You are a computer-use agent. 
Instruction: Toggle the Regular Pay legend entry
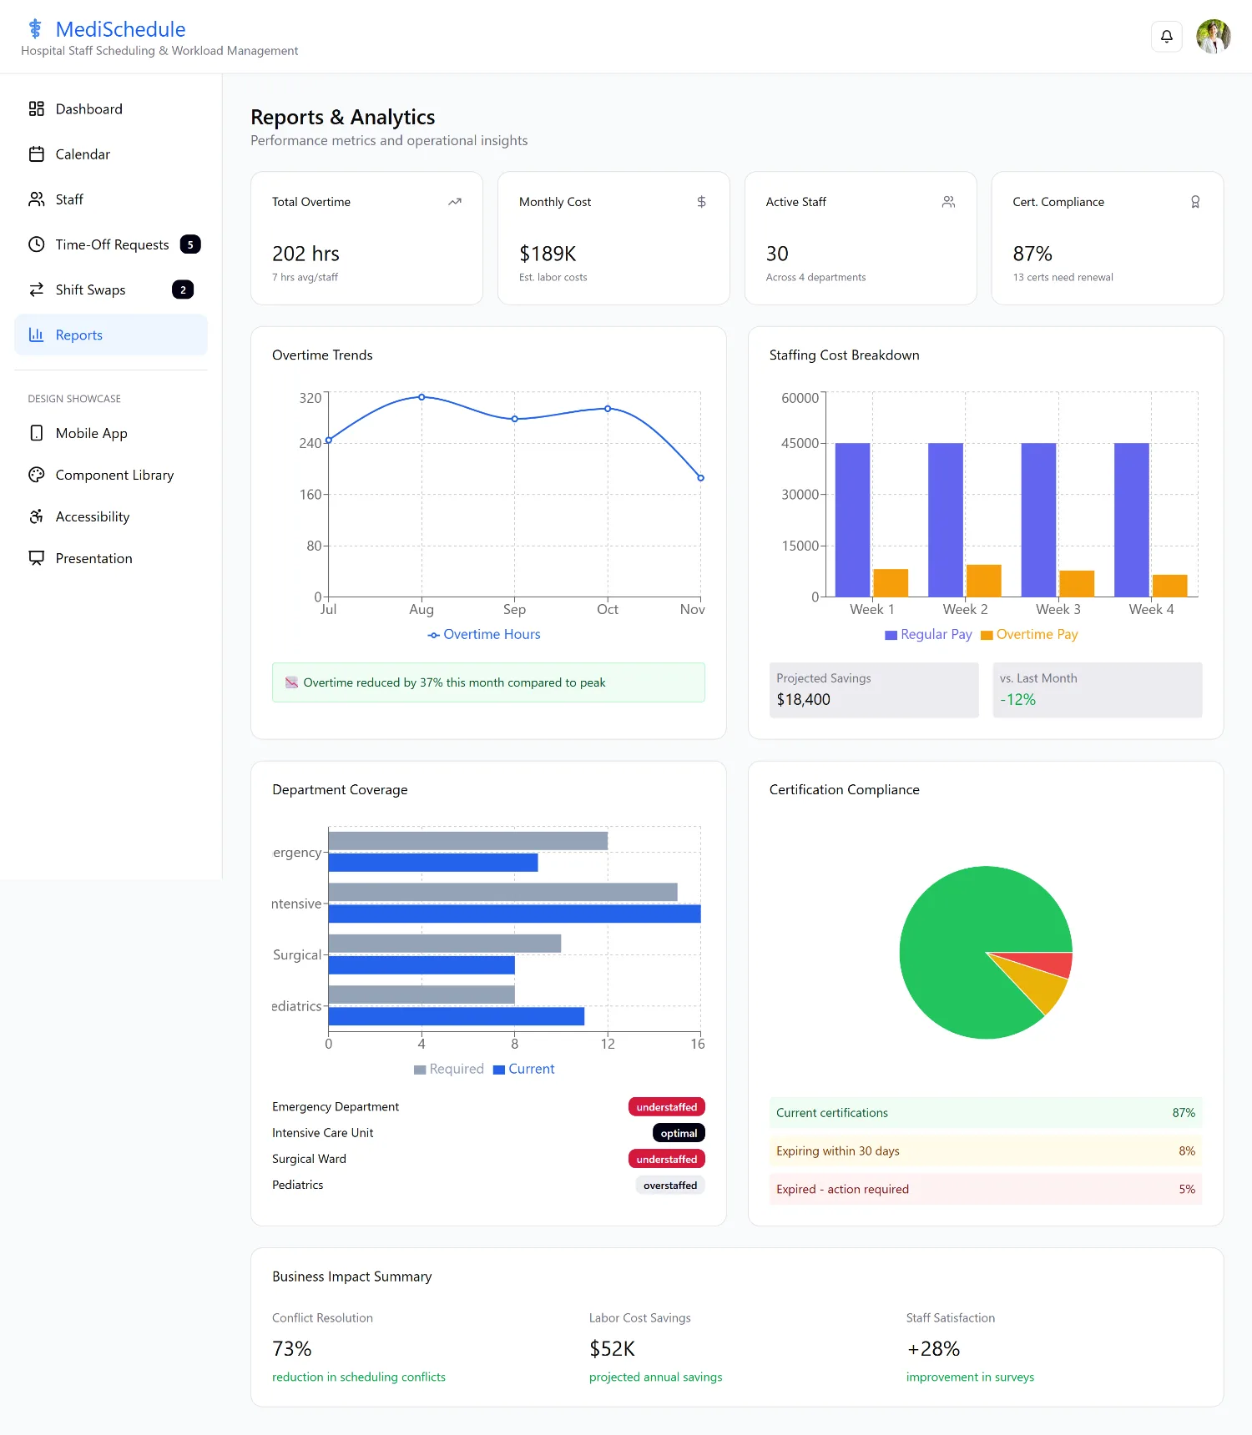928,635
